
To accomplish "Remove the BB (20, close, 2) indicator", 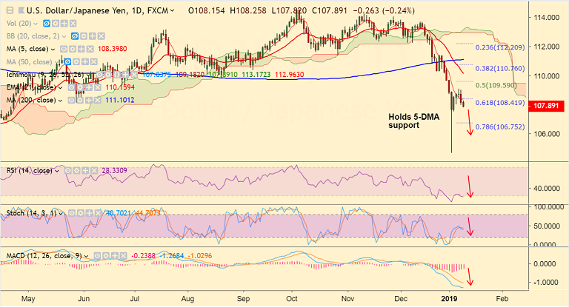I will 102,36.
